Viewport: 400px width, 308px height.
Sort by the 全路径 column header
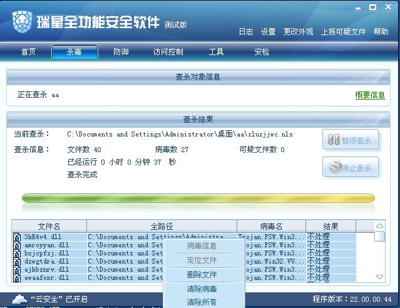click(x=162, y=227)
